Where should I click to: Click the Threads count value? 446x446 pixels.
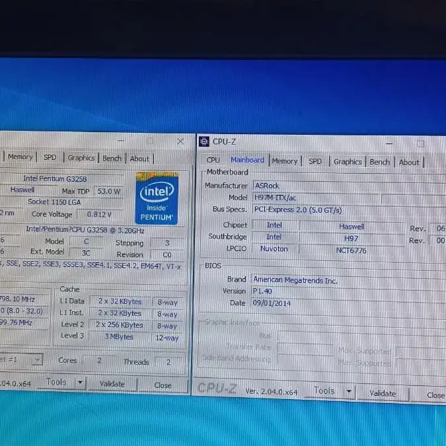coord(168,362)
